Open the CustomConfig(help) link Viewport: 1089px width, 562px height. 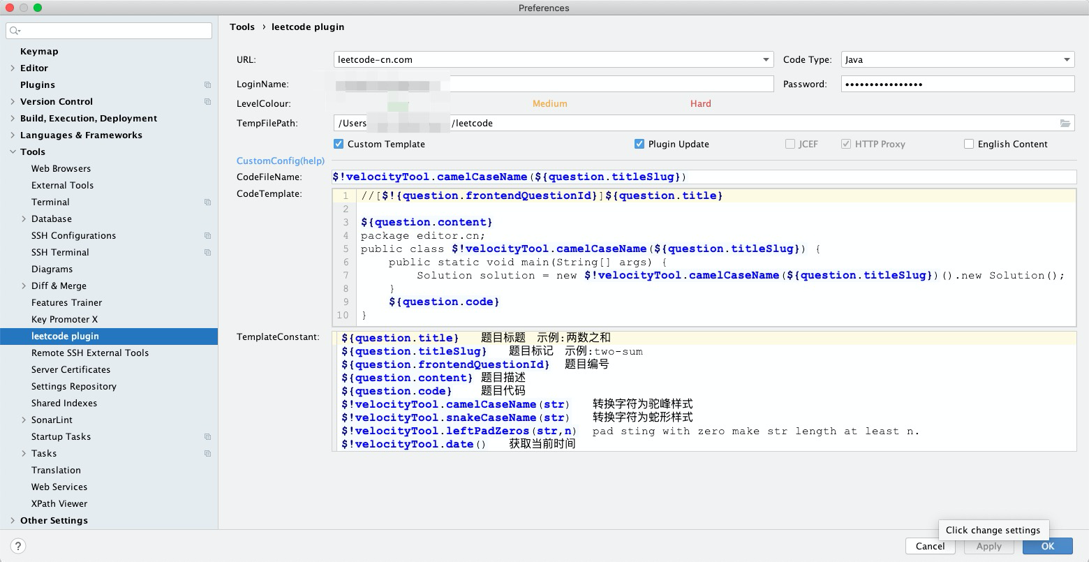[x=281, y=161]
